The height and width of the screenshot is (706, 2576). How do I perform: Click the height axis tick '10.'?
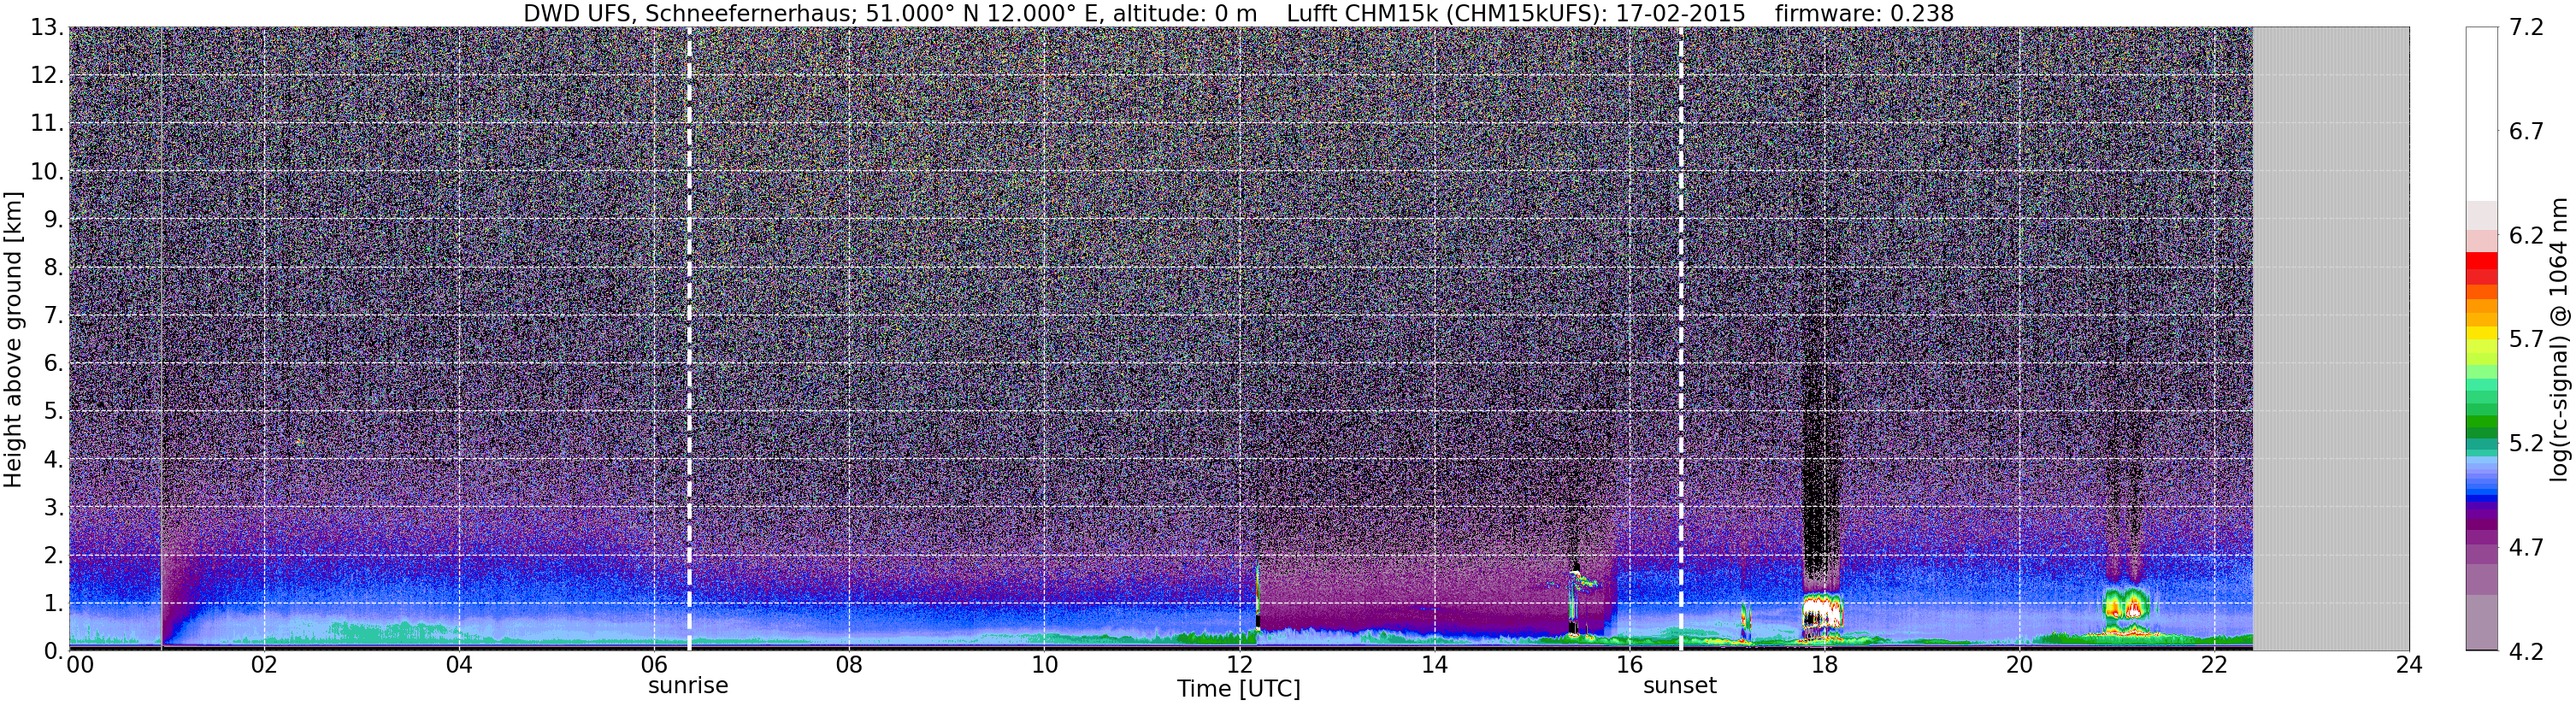click(x=46, y=171)
